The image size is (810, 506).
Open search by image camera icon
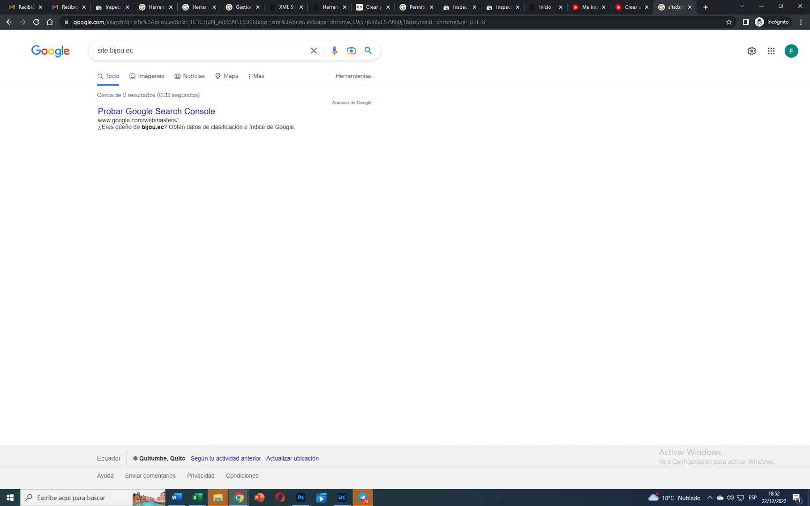click(351, 51)
